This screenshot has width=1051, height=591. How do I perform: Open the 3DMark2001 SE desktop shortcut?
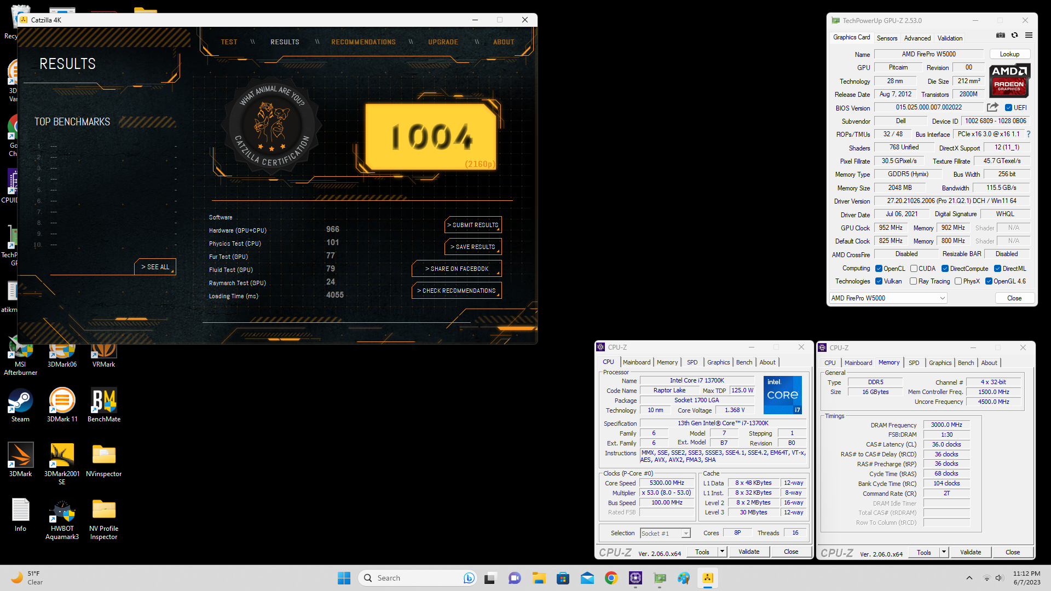click(62, 464)
